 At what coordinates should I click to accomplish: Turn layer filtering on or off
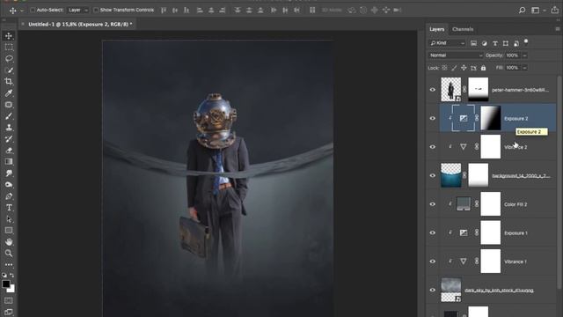coord(526,41)
